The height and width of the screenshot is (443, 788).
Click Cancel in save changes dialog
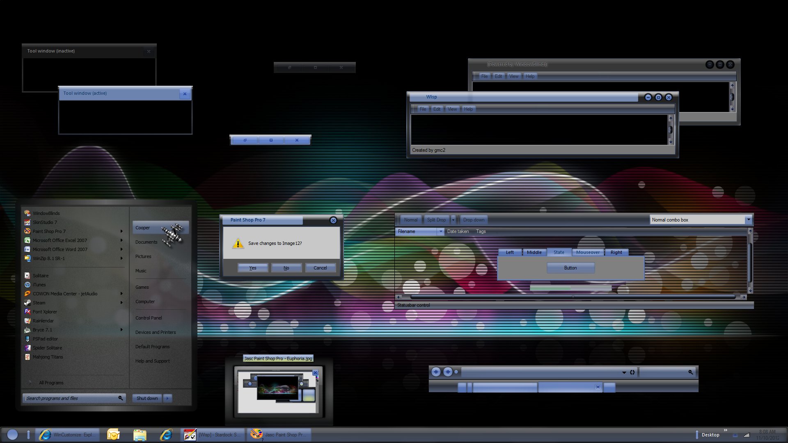(x=320, y=268)
